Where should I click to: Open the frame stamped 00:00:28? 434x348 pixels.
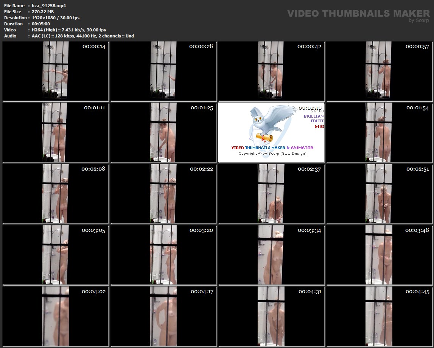[x=163, y=71]
